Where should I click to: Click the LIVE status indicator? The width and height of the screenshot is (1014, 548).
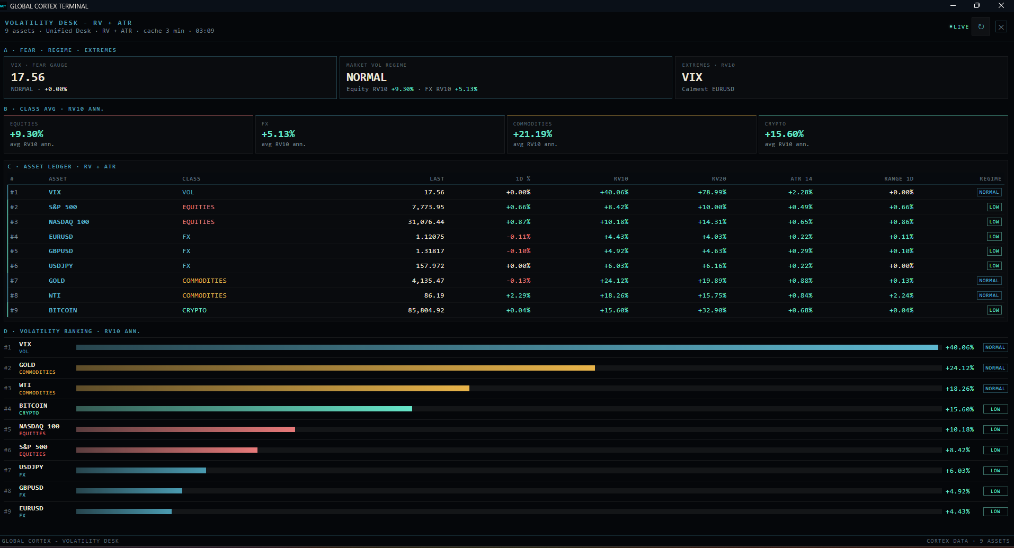point(959,26)
